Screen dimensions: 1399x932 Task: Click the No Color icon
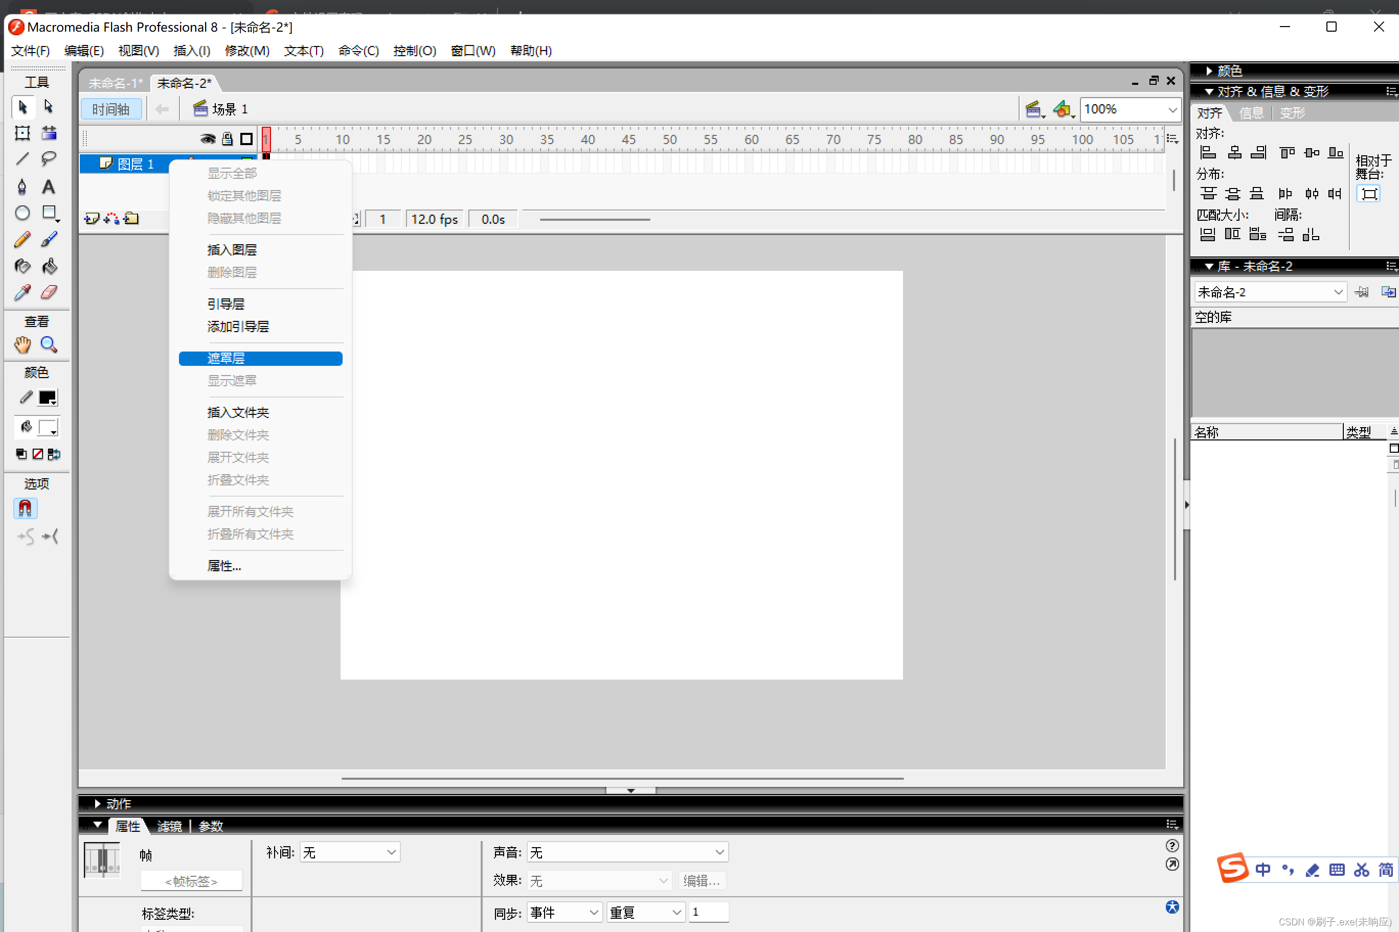pos(37,454)
